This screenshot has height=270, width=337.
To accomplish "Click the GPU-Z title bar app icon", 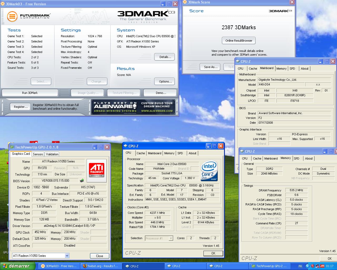I will [12, 147].
